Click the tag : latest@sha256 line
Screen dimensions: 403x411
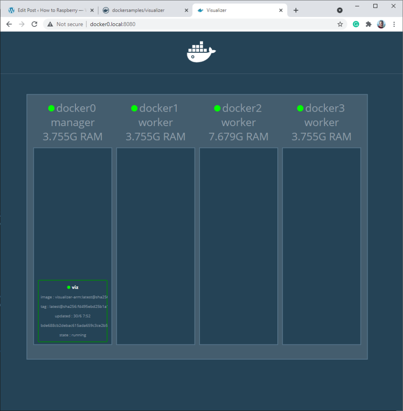(x=74, y=306)
